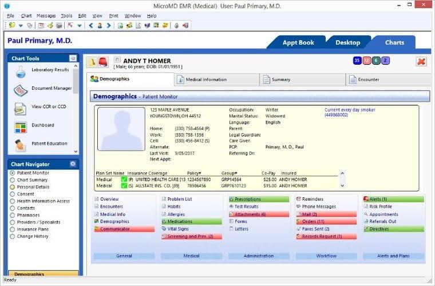The width and height of the screenshot is (435, 286).
Task: Select the Chart Summary radio button
Action: click(12, 180)
